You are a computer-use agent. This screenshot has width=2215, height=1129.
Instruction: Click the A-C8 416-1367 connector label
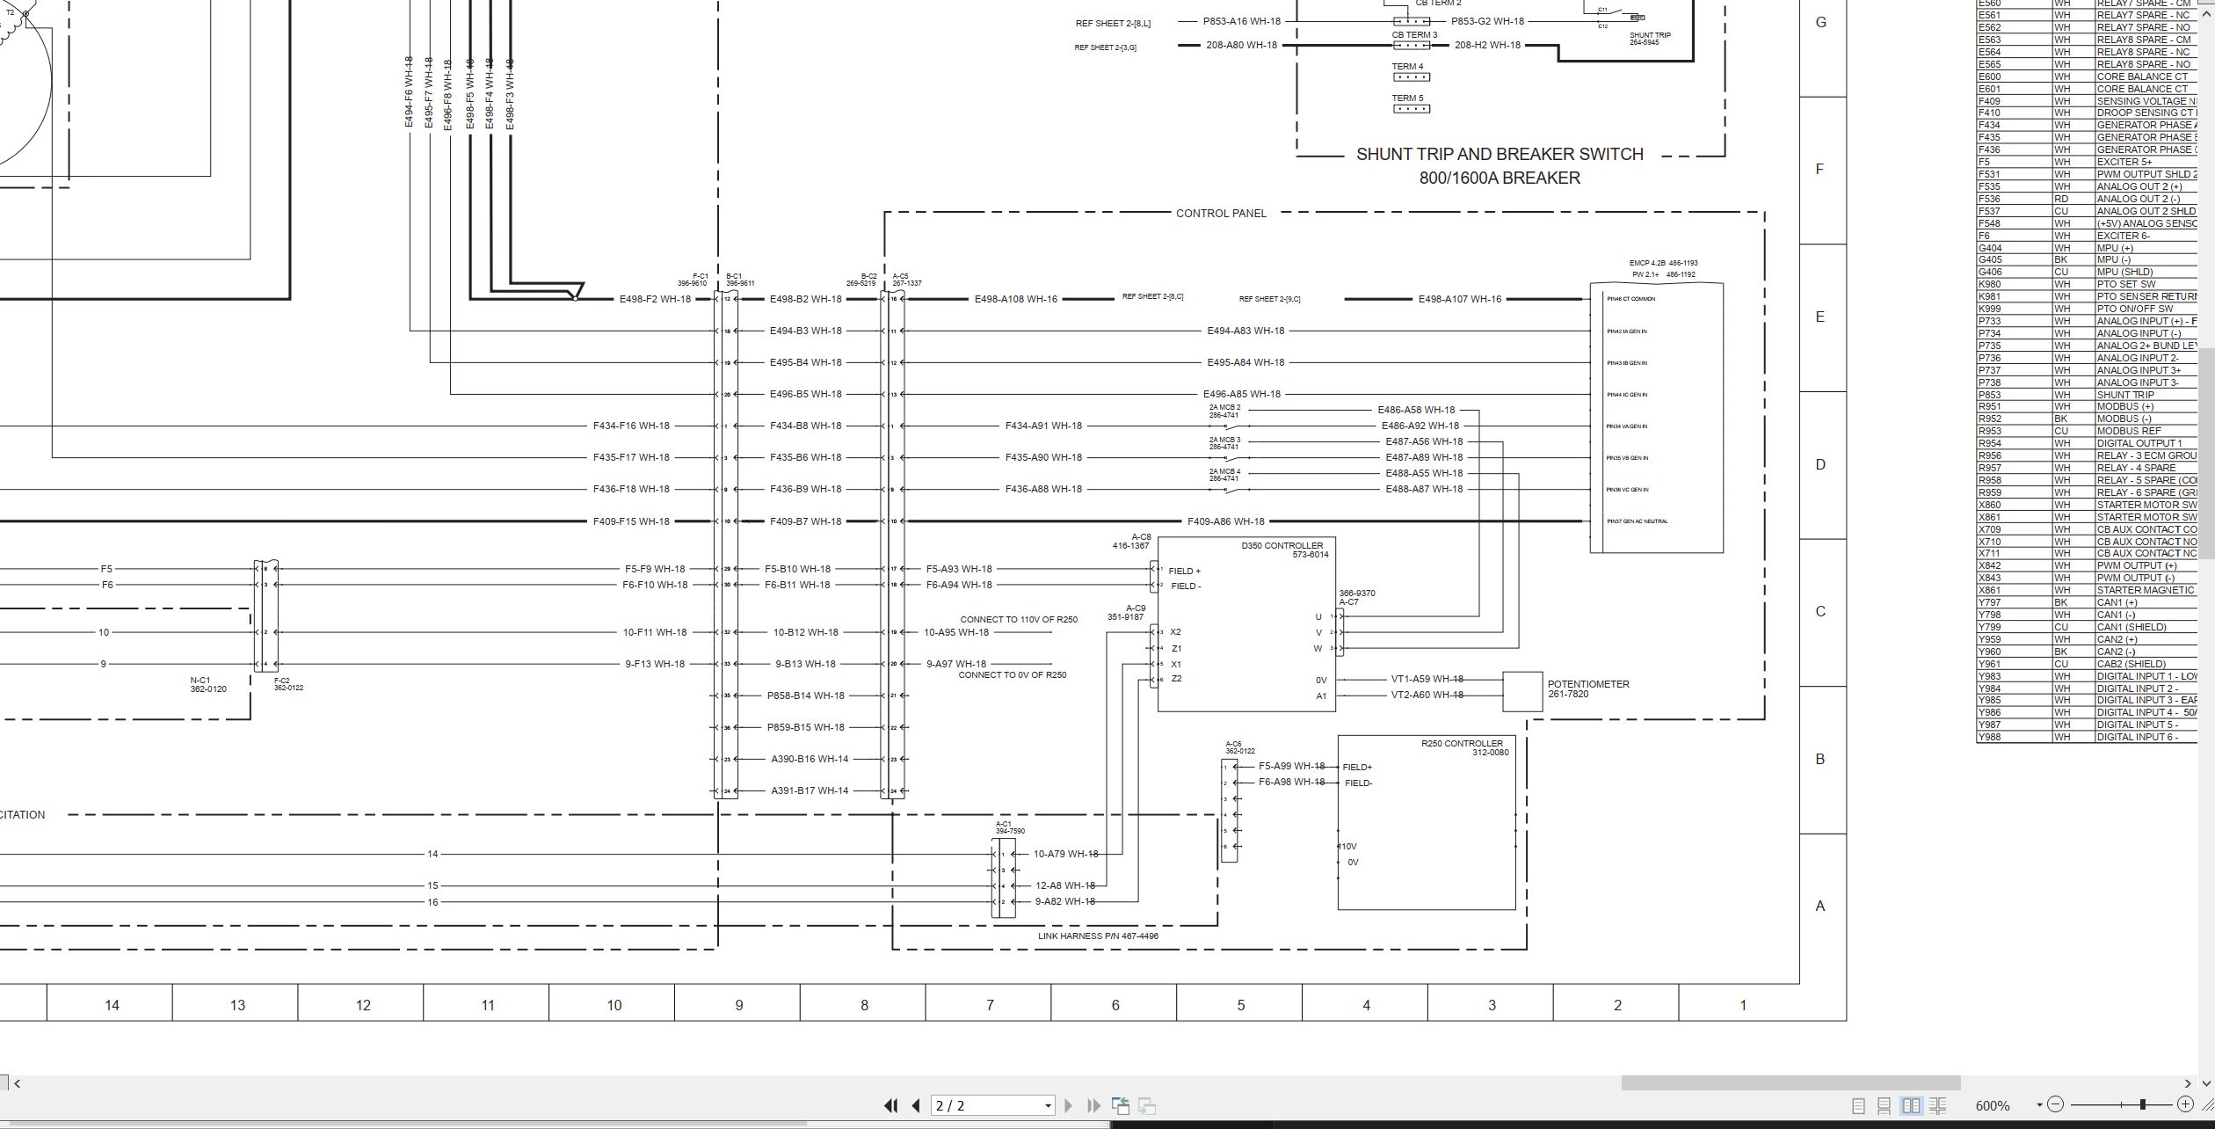[1131, 542]
